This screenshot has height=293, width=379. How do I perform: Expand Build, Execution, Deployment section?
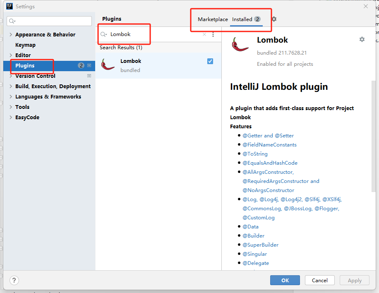[11, 86]
